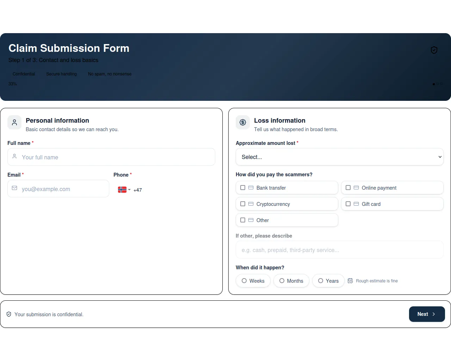Tick the Gift card payment option
This screenshot has height=361, width=451.
coord(348,204)
